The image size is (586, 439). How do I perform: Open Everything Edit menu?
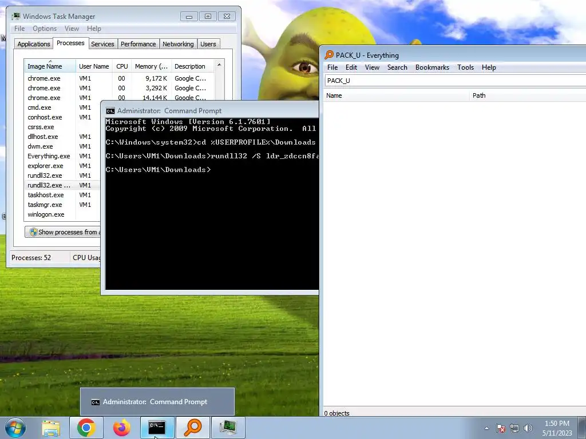tap(351, 67)
